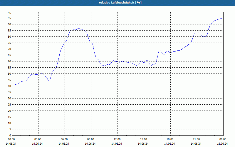The height and width of the screenshot is (147, 235).
Task: Click the 85 value on the y-axis
Action: click(9, 31)
